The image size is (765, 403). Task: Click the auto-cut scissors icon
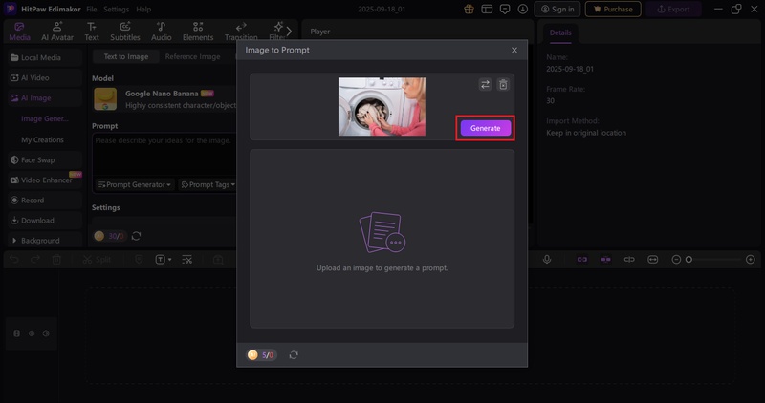point(186,260)
